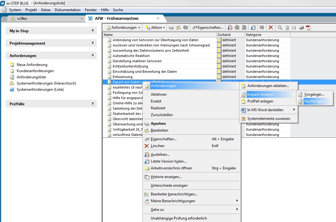The height and width of the screenshot is (222, 336).
Task: Open Systemanforderungen (Liste) from sidebar
Action: pyautogui.click(x=40, y=89)
